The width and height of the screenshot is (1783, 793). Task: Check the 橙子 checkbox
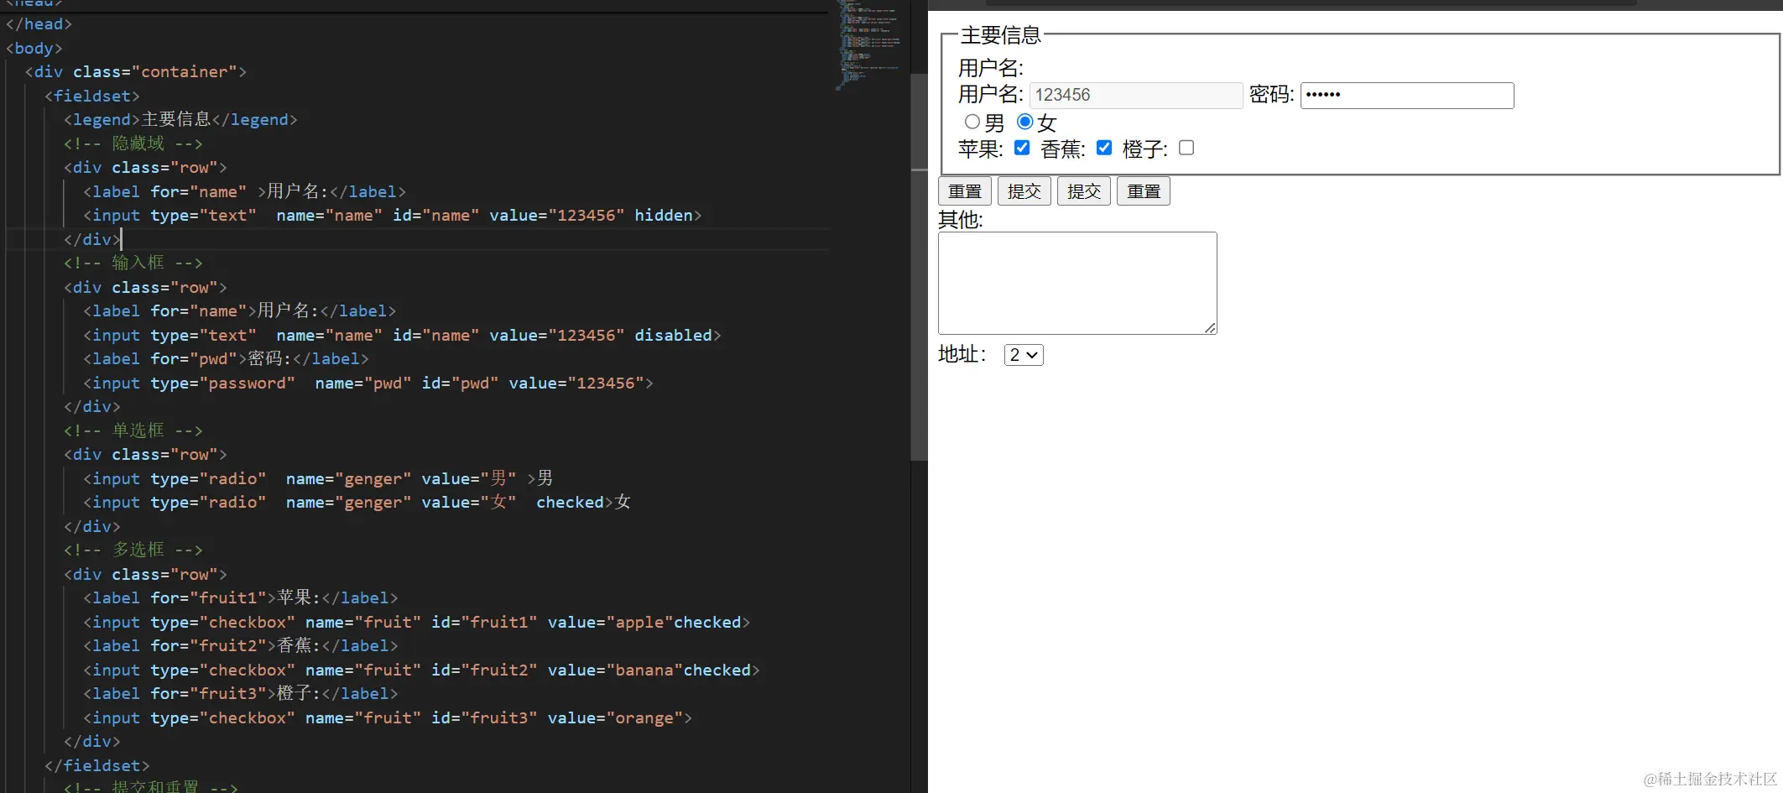(x=1186, y=148)
